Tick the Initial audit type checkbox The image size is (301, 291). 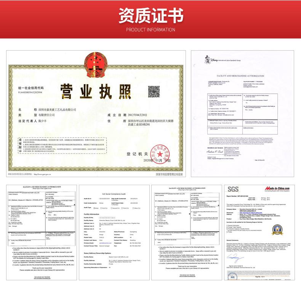tap(93, 208)
